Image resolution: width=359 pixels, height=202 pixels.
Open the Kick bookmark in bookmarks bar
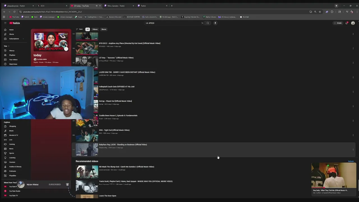click(34, 17)
